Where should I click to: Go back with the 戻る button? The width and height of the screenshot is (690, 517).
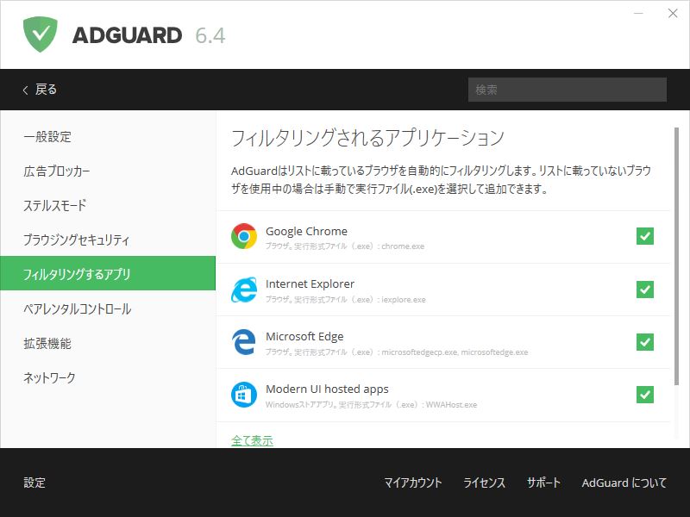pyautogui.click(x=40, y=90)
